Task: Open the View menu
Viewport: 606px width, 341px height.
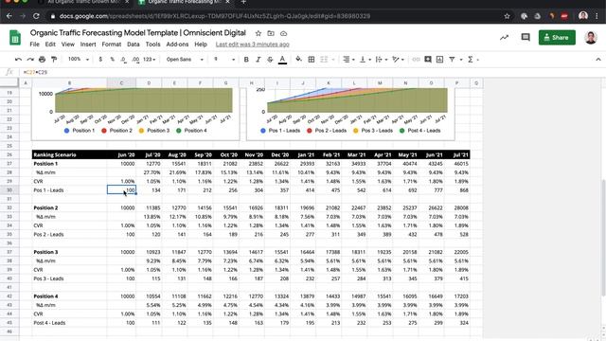Action: (x=67, y=45)
